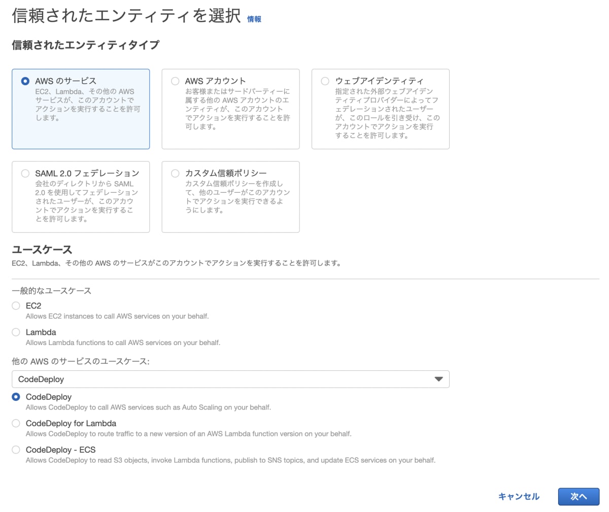The image size is (609, 512).
Task: Click the 一般的なユースケース label
Action: click(51, 291)
